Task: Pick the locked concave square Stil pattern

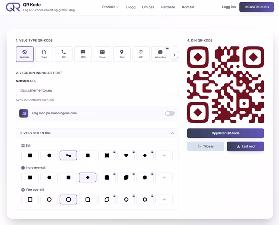Action: click(x=107, y=155)
